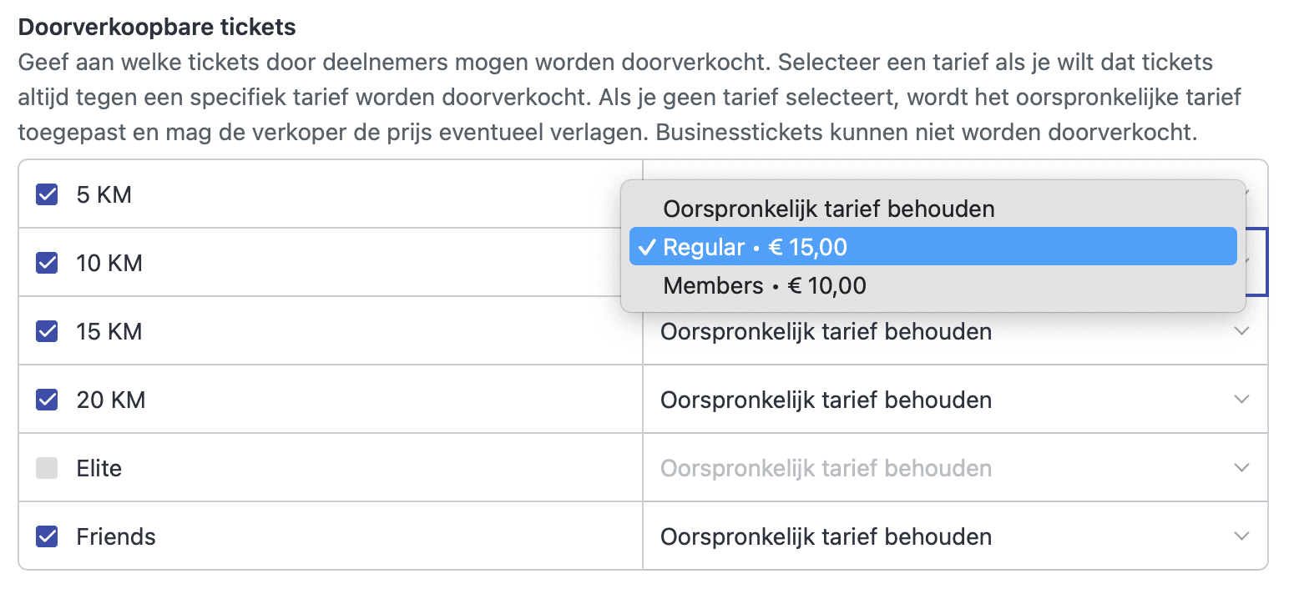Toggle the Friends ticket checkbox

(47, 536)
